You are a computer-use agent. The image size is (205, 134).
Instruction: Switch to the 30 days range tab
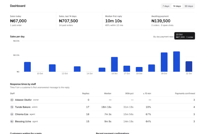click(x=189, y=6)
